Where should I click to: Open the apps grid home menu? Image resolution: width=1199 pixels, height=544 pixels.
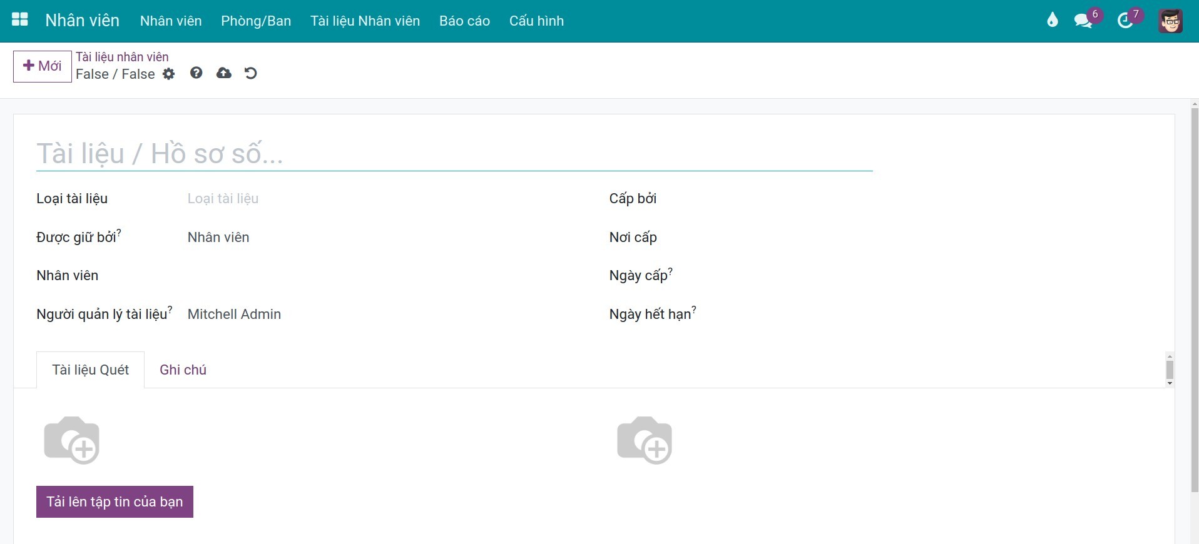pyautogui.click(x=20, y=20)
